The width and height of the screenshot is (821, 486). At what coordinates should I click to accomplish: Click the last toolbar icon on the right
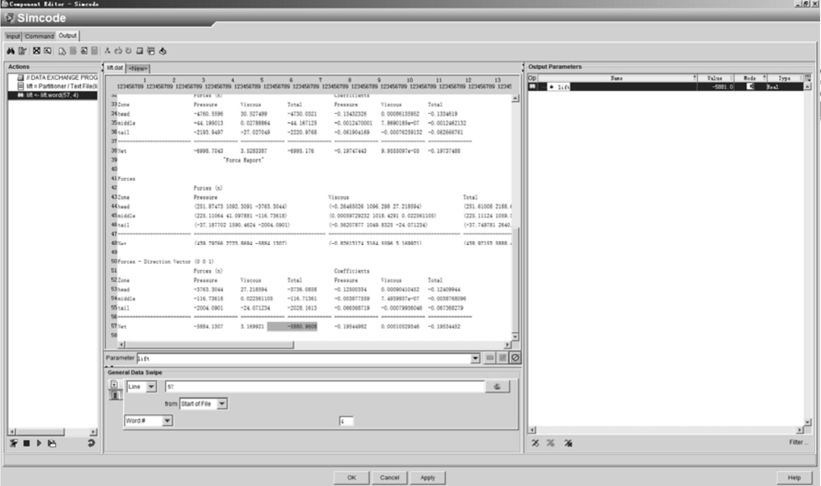pos(162,51)
